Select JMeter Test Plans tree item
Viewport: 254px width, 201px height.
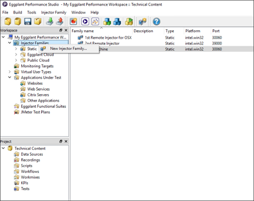coord(35,112)
